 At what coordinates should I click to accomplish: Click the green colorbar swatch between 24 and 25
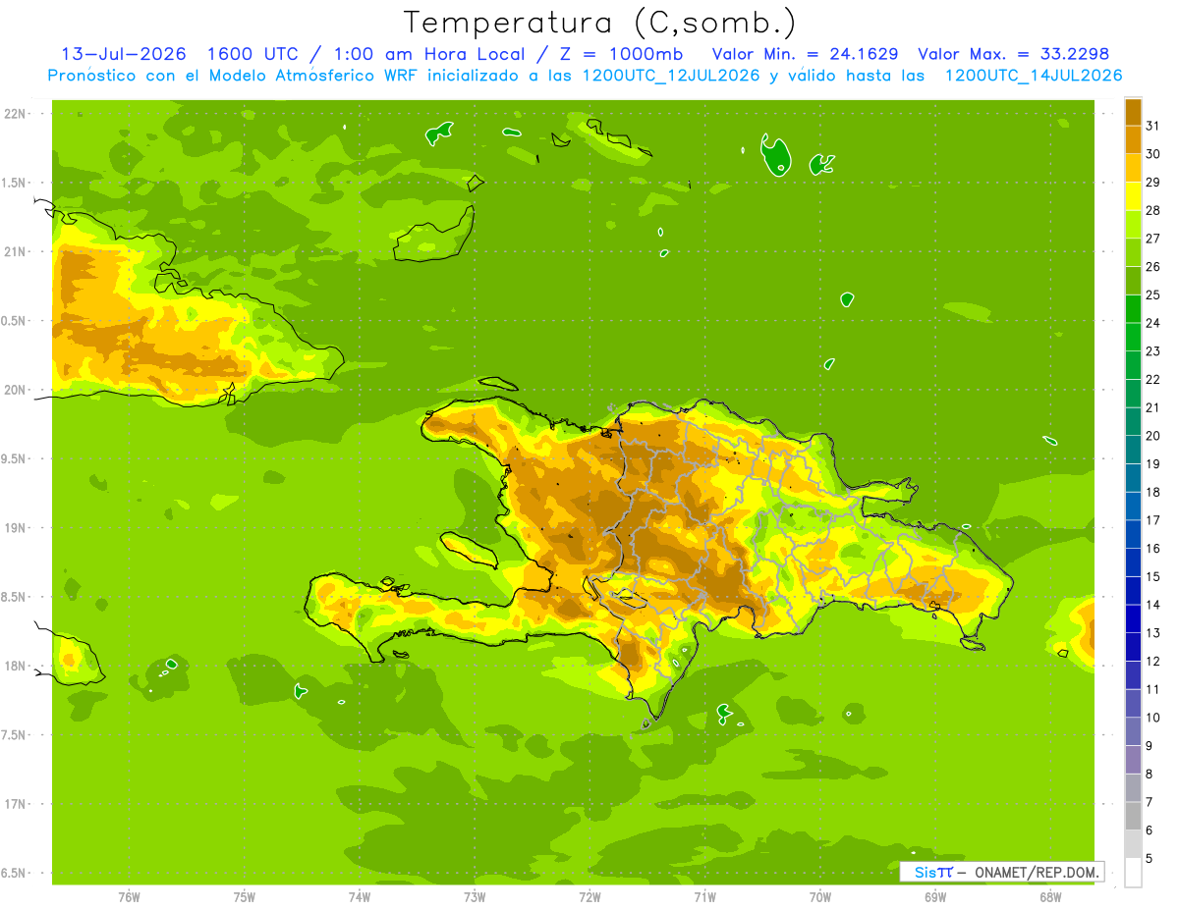(1133, 308)
